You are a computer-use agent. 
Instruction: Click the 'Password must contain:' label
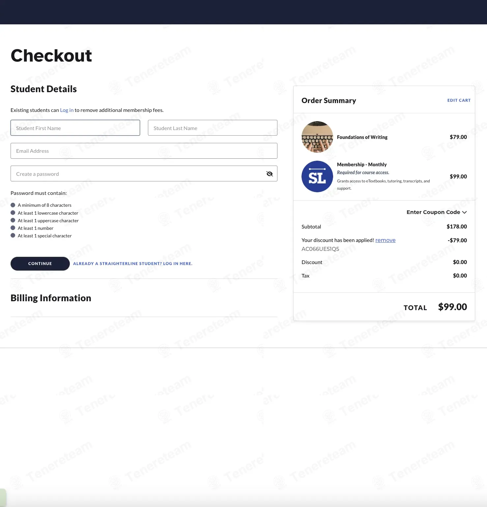pos(39,193)
